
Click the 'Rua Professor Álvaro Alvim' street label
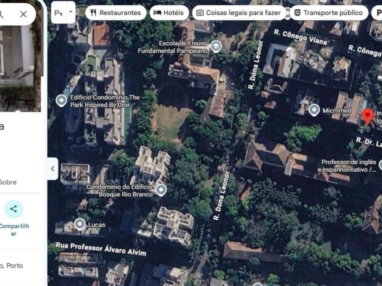pos(101,249)
